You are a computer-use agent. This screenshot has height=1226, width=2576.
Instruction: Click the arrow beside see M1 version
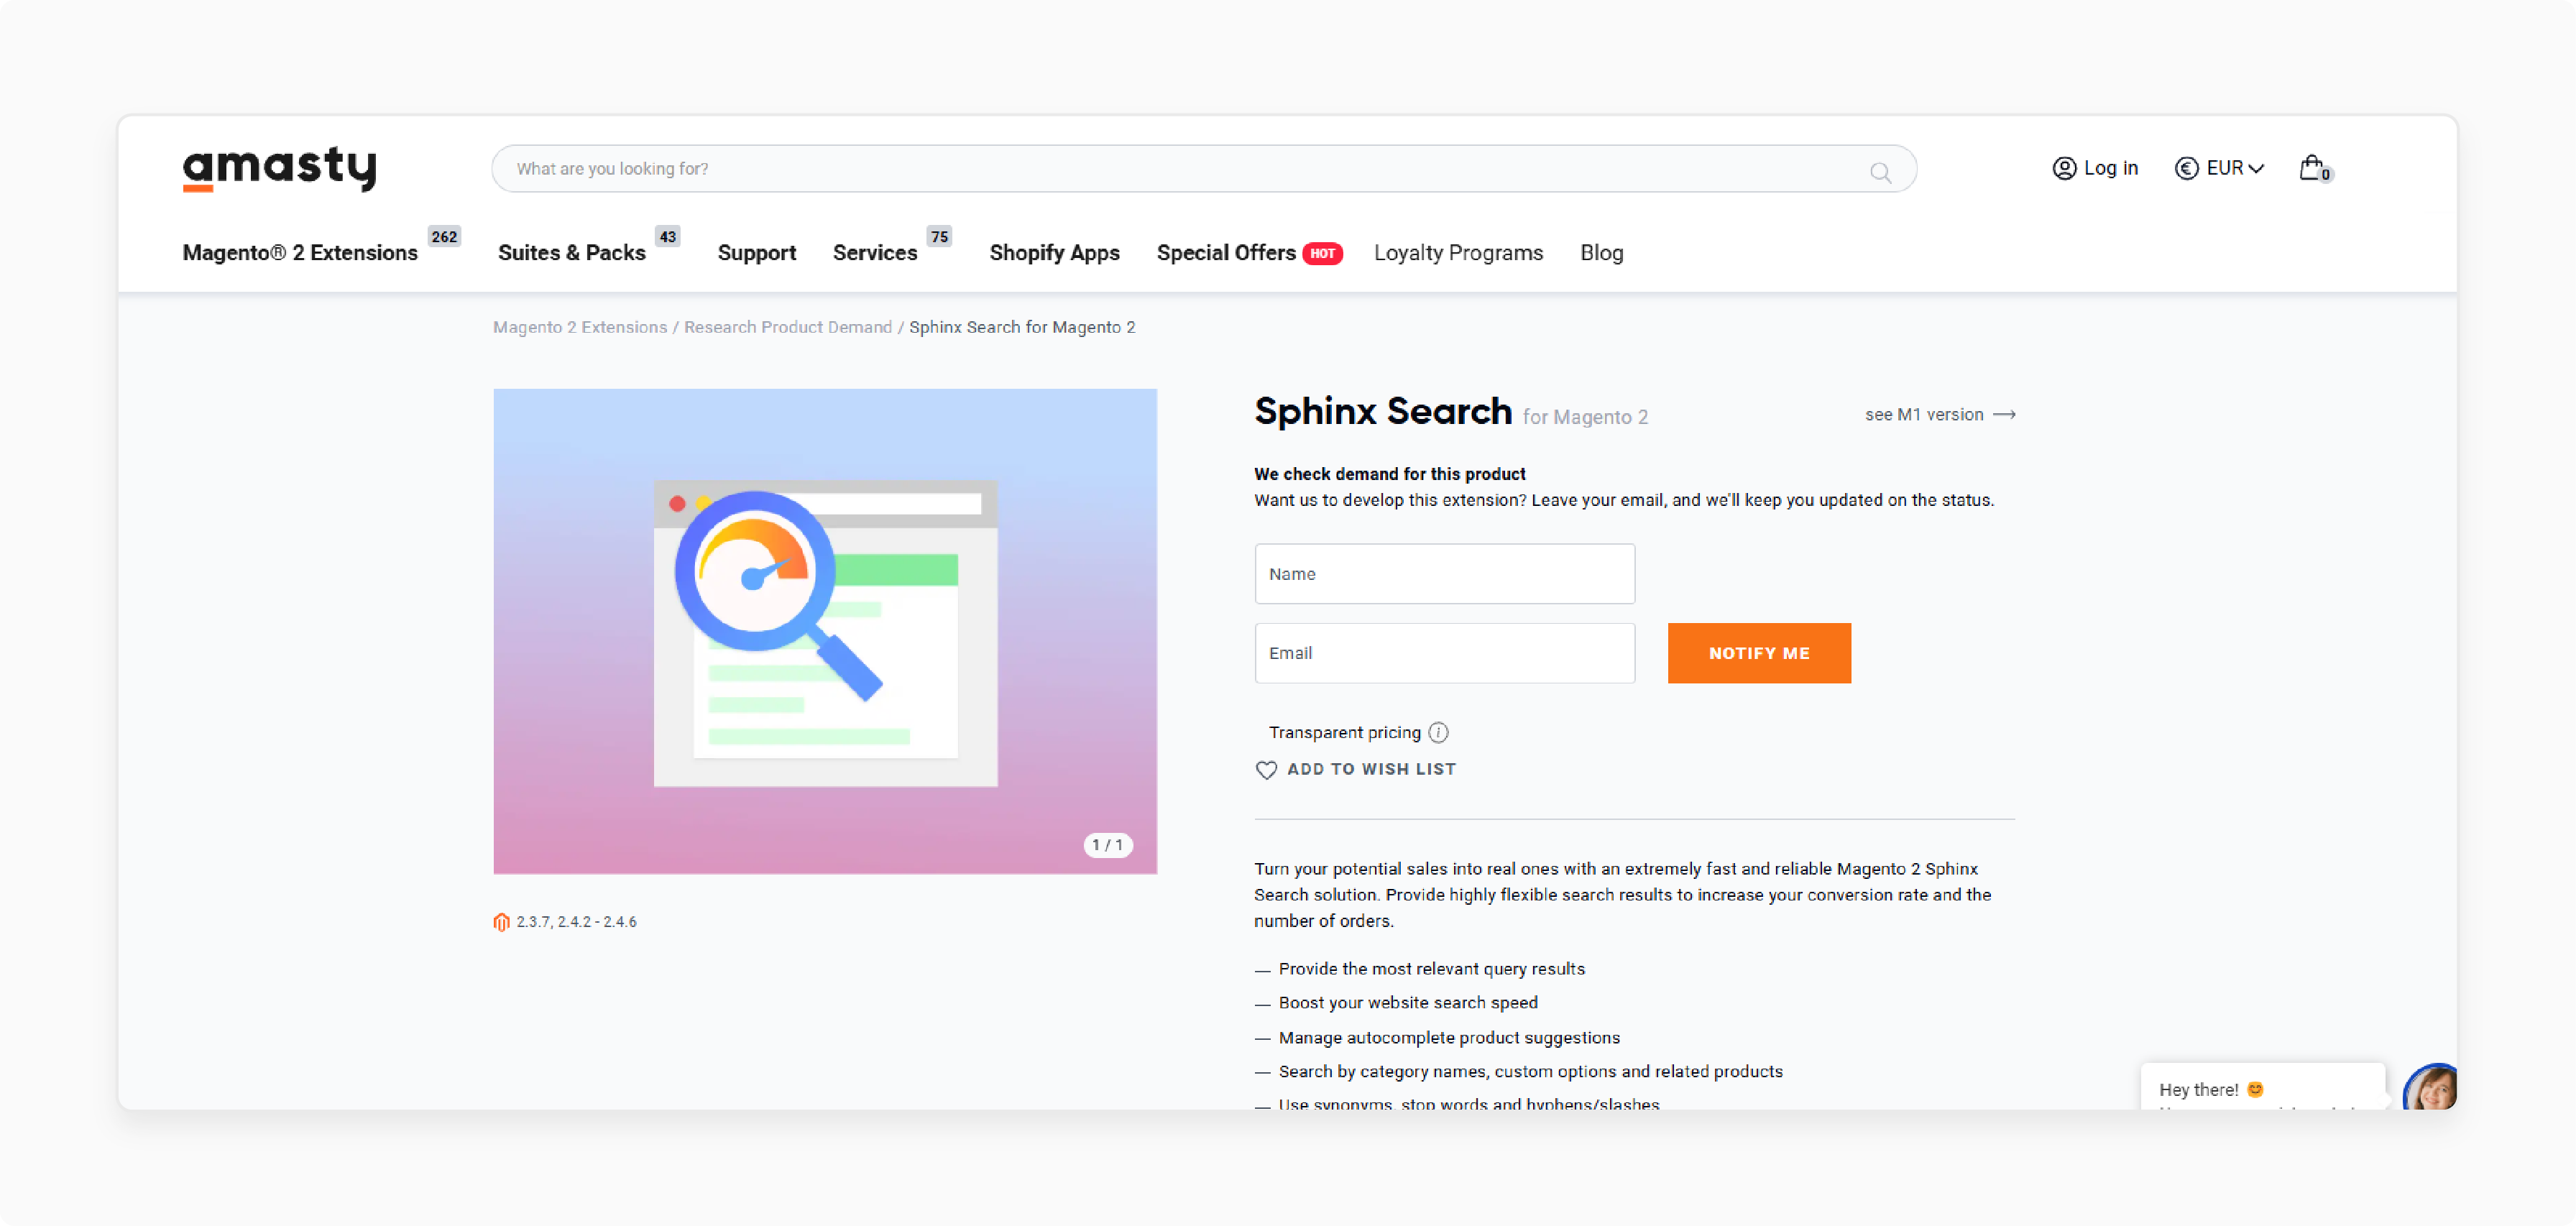point(2004,414)
